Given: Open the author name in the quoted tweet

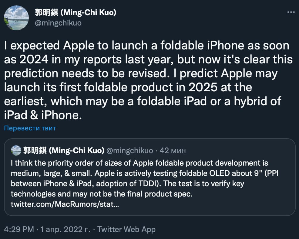Looking at the screenshot, I should click(x=64, y=150).
